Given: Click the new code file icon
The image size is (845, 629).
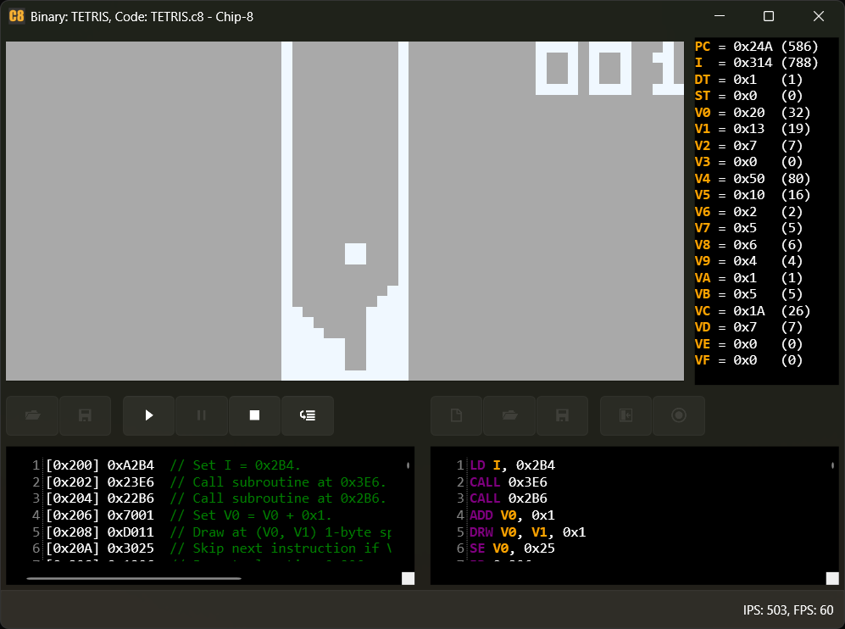Looking at the screenshot, I should tap(457, 415).
